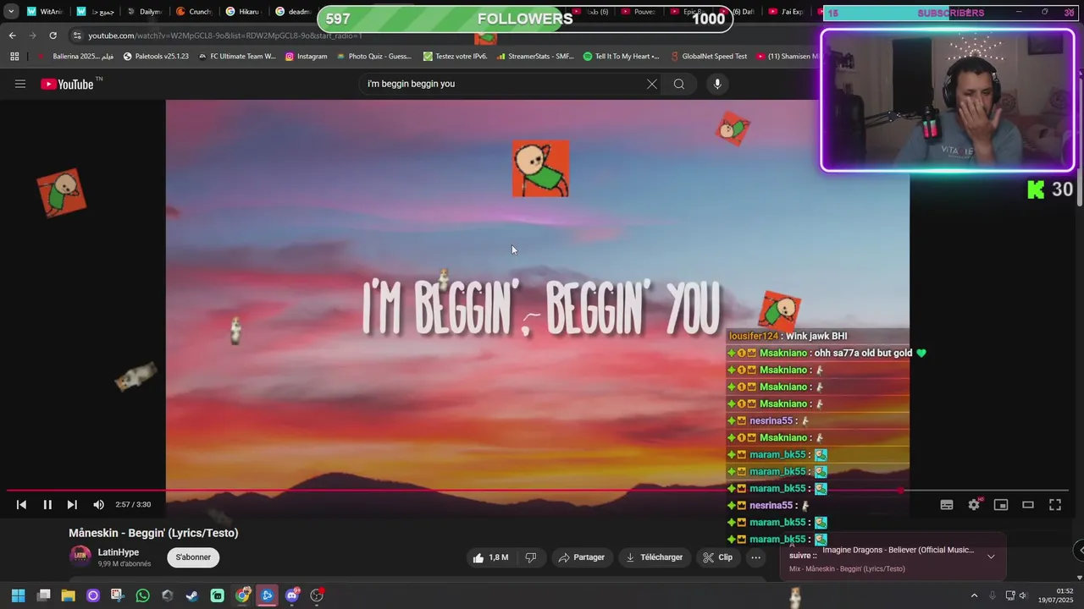Open the Paletools v25.1.23 bookmark
The height and width of the screenshot is (609, 1084).
(x=156, y=57)
